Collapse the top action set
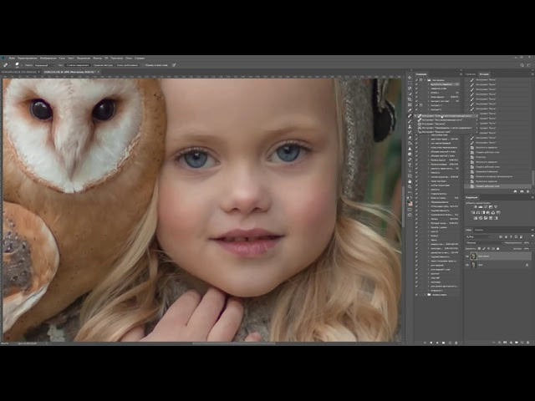 tap(425, 80)
